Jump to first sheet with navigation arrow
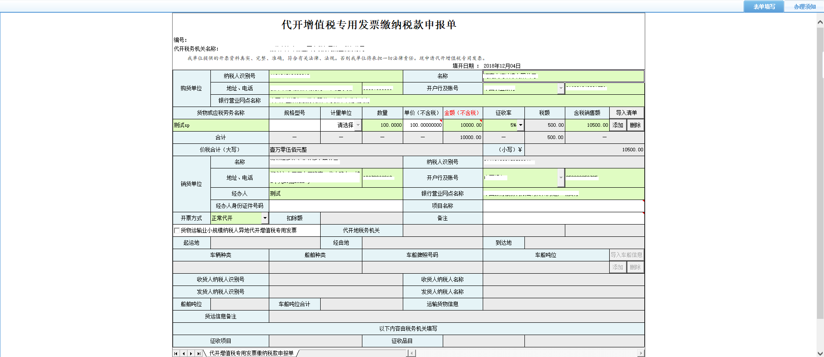 [176, 353]
